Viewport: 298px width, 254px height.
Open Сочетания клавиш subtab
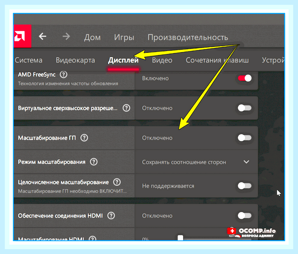click(x=217, y=60)
